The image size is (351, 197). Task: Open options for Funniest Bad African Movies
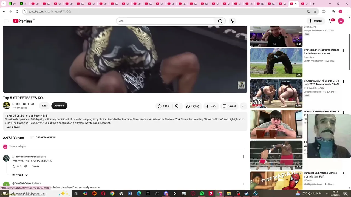(x=343, y=174)
